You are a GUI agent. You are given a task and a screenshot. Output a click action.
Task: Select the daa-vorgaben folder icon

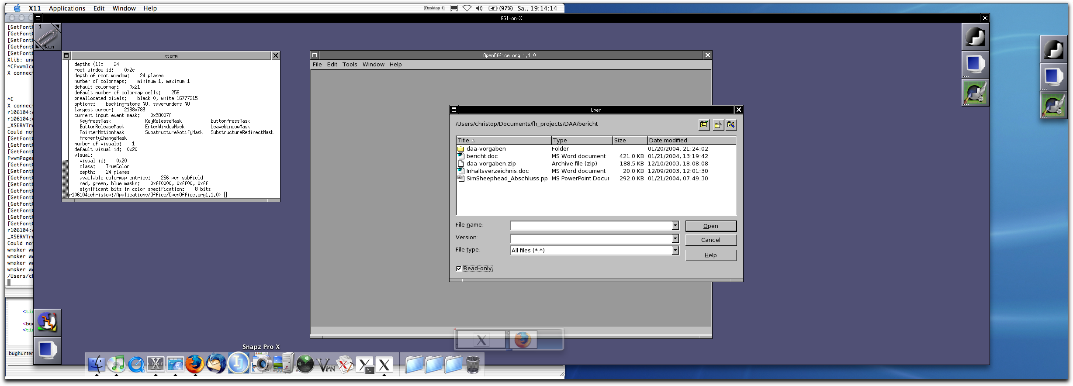pyautogui.click(x=460, y=149)
